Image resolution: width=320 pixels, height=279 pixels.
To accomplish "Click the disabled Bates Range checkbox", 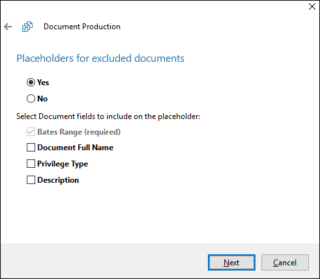I will [31, 132].
